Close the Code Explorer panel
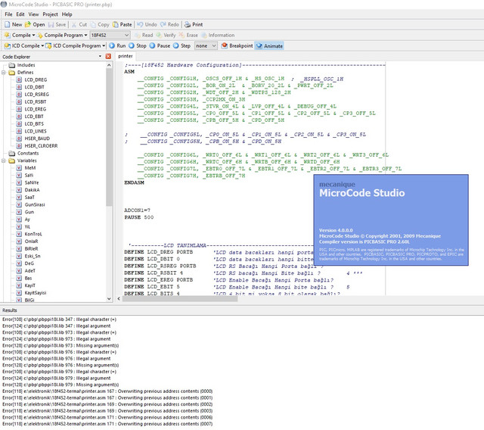Viewport: 484px width, 430px height. [108, 57]
